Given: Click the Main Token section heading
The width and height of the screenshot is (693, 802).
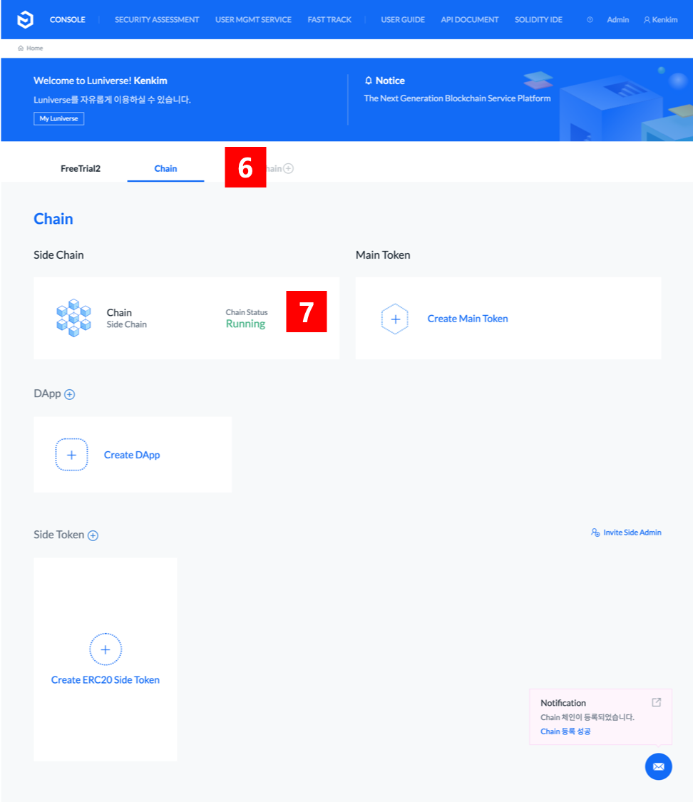Looking at the screenshot, I should [383, 255].
